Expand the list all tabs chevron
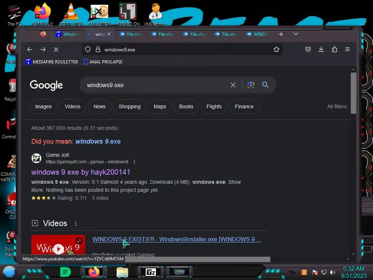This screenshot has width=373, height=280. click(296, 34)
